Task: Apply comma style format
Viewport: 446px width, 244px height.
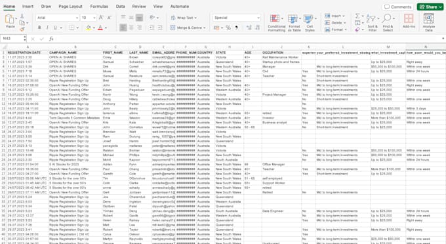Action: pos(236,28)
